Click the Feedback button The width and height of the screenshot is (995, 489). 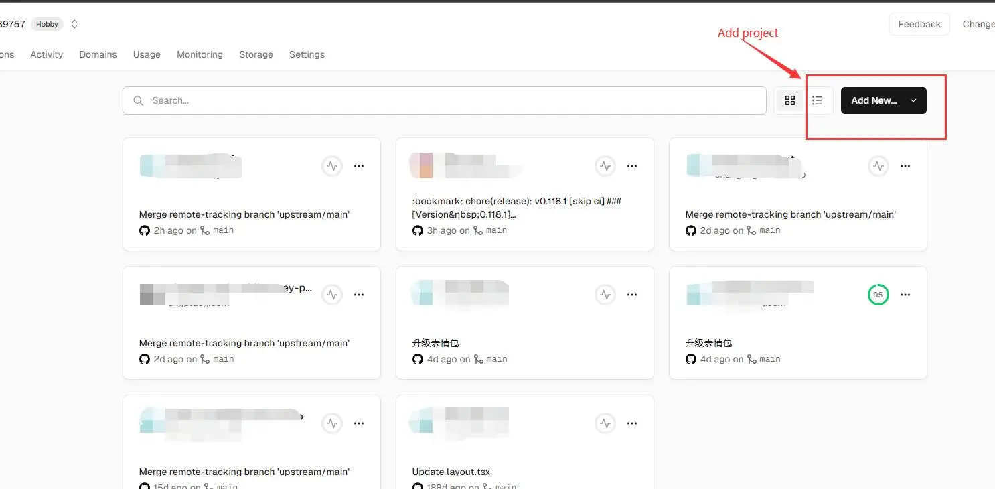(x=919, y=23)
